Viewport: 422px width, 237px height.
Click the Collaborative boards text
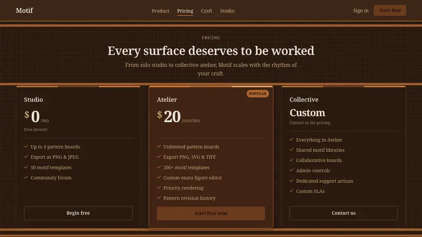(319, 160)
